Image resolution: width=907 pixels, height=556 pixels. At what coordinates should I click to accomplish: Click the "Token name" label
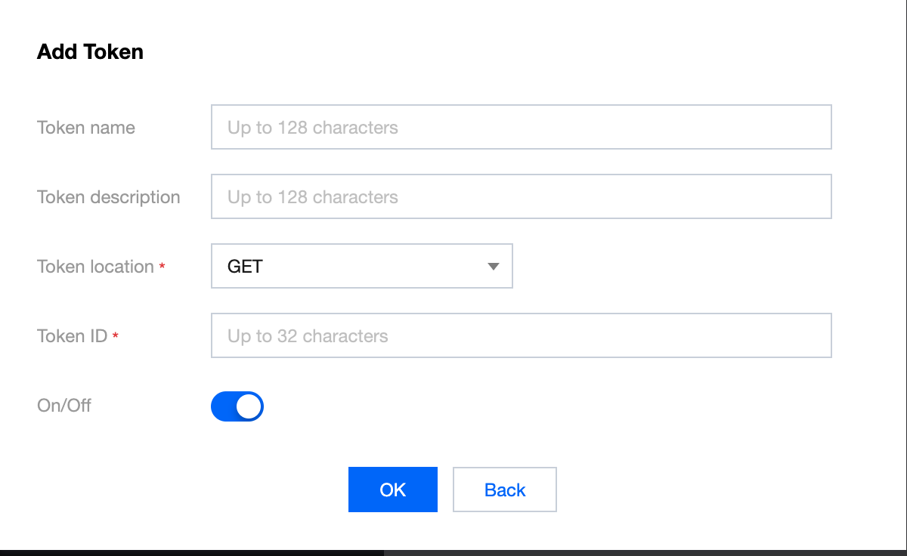(x=86, y=128)
